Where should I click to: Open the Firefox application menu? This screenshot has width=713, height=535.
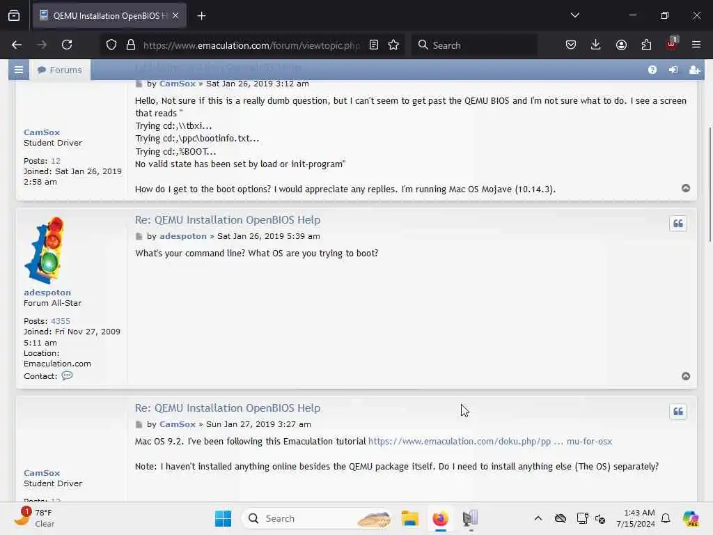click(696, 45)
